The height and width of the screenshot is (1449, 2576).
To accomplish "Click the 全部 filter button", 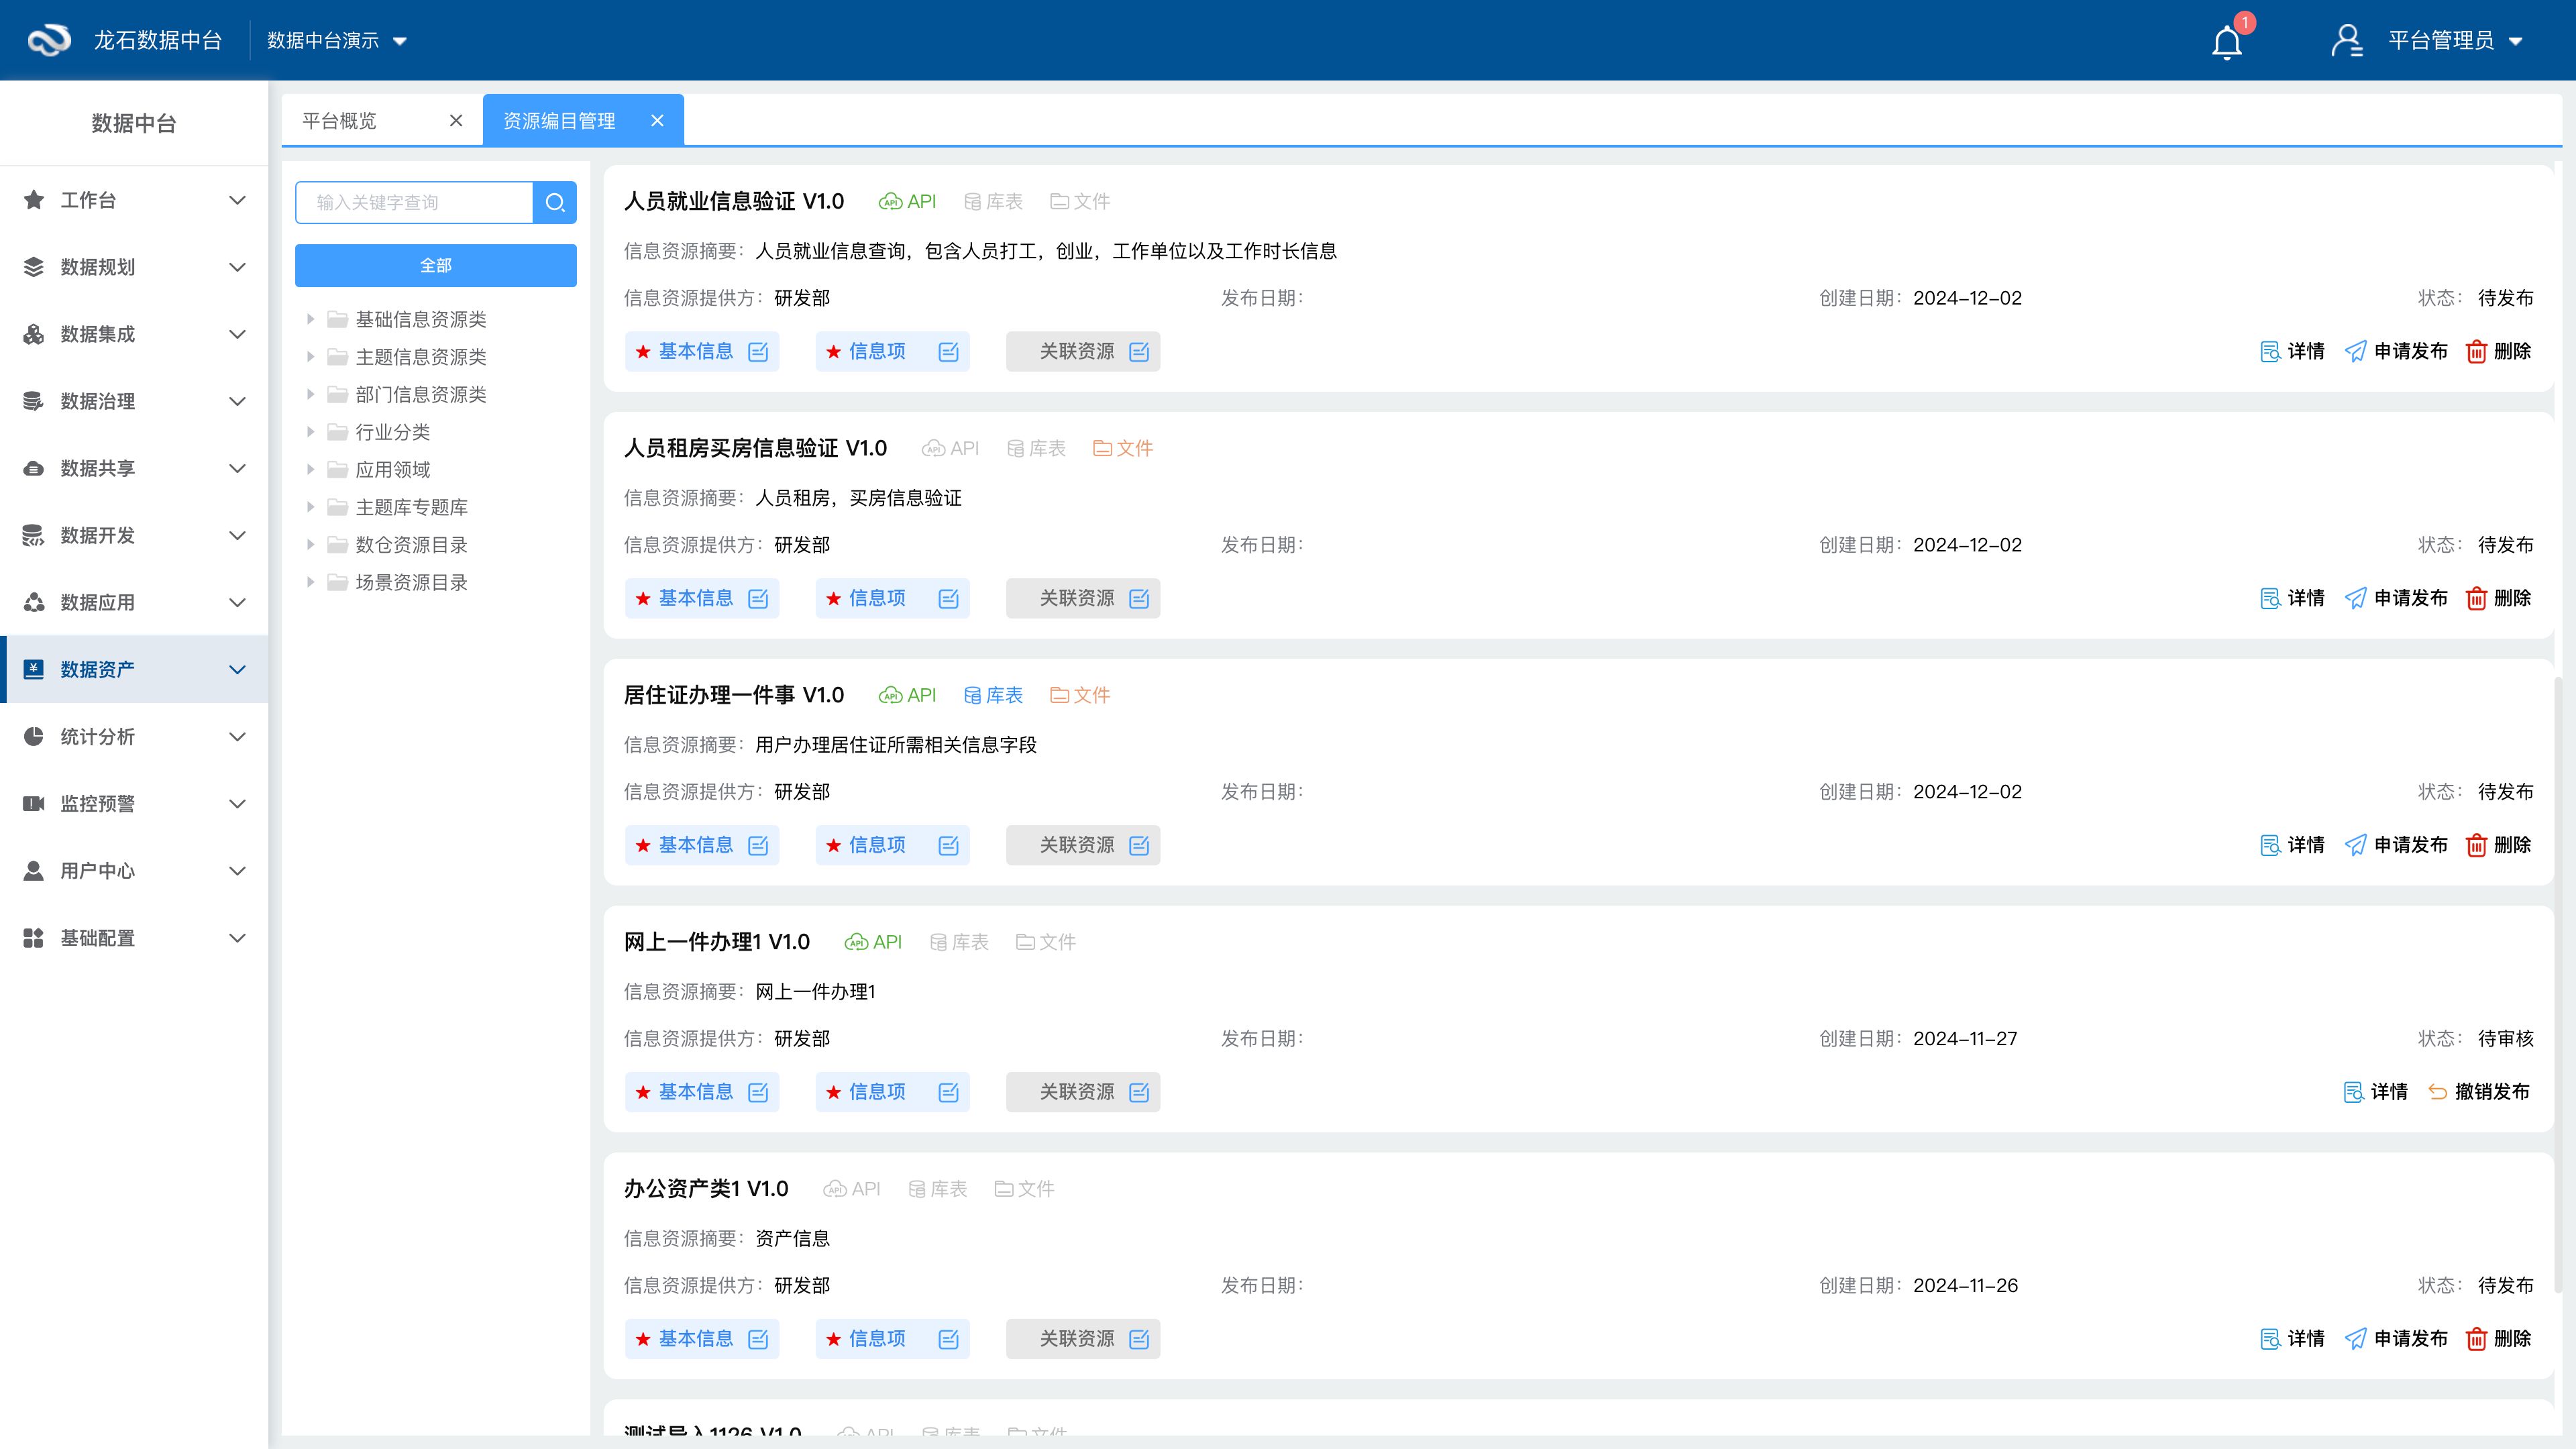I will (435, 265).
